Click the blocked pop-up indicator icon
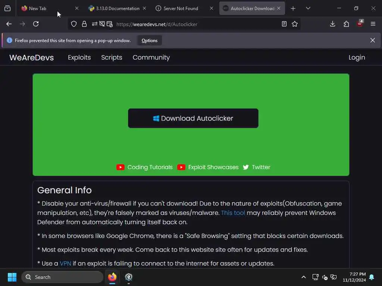The image size is (382, 286). [110, 24]
